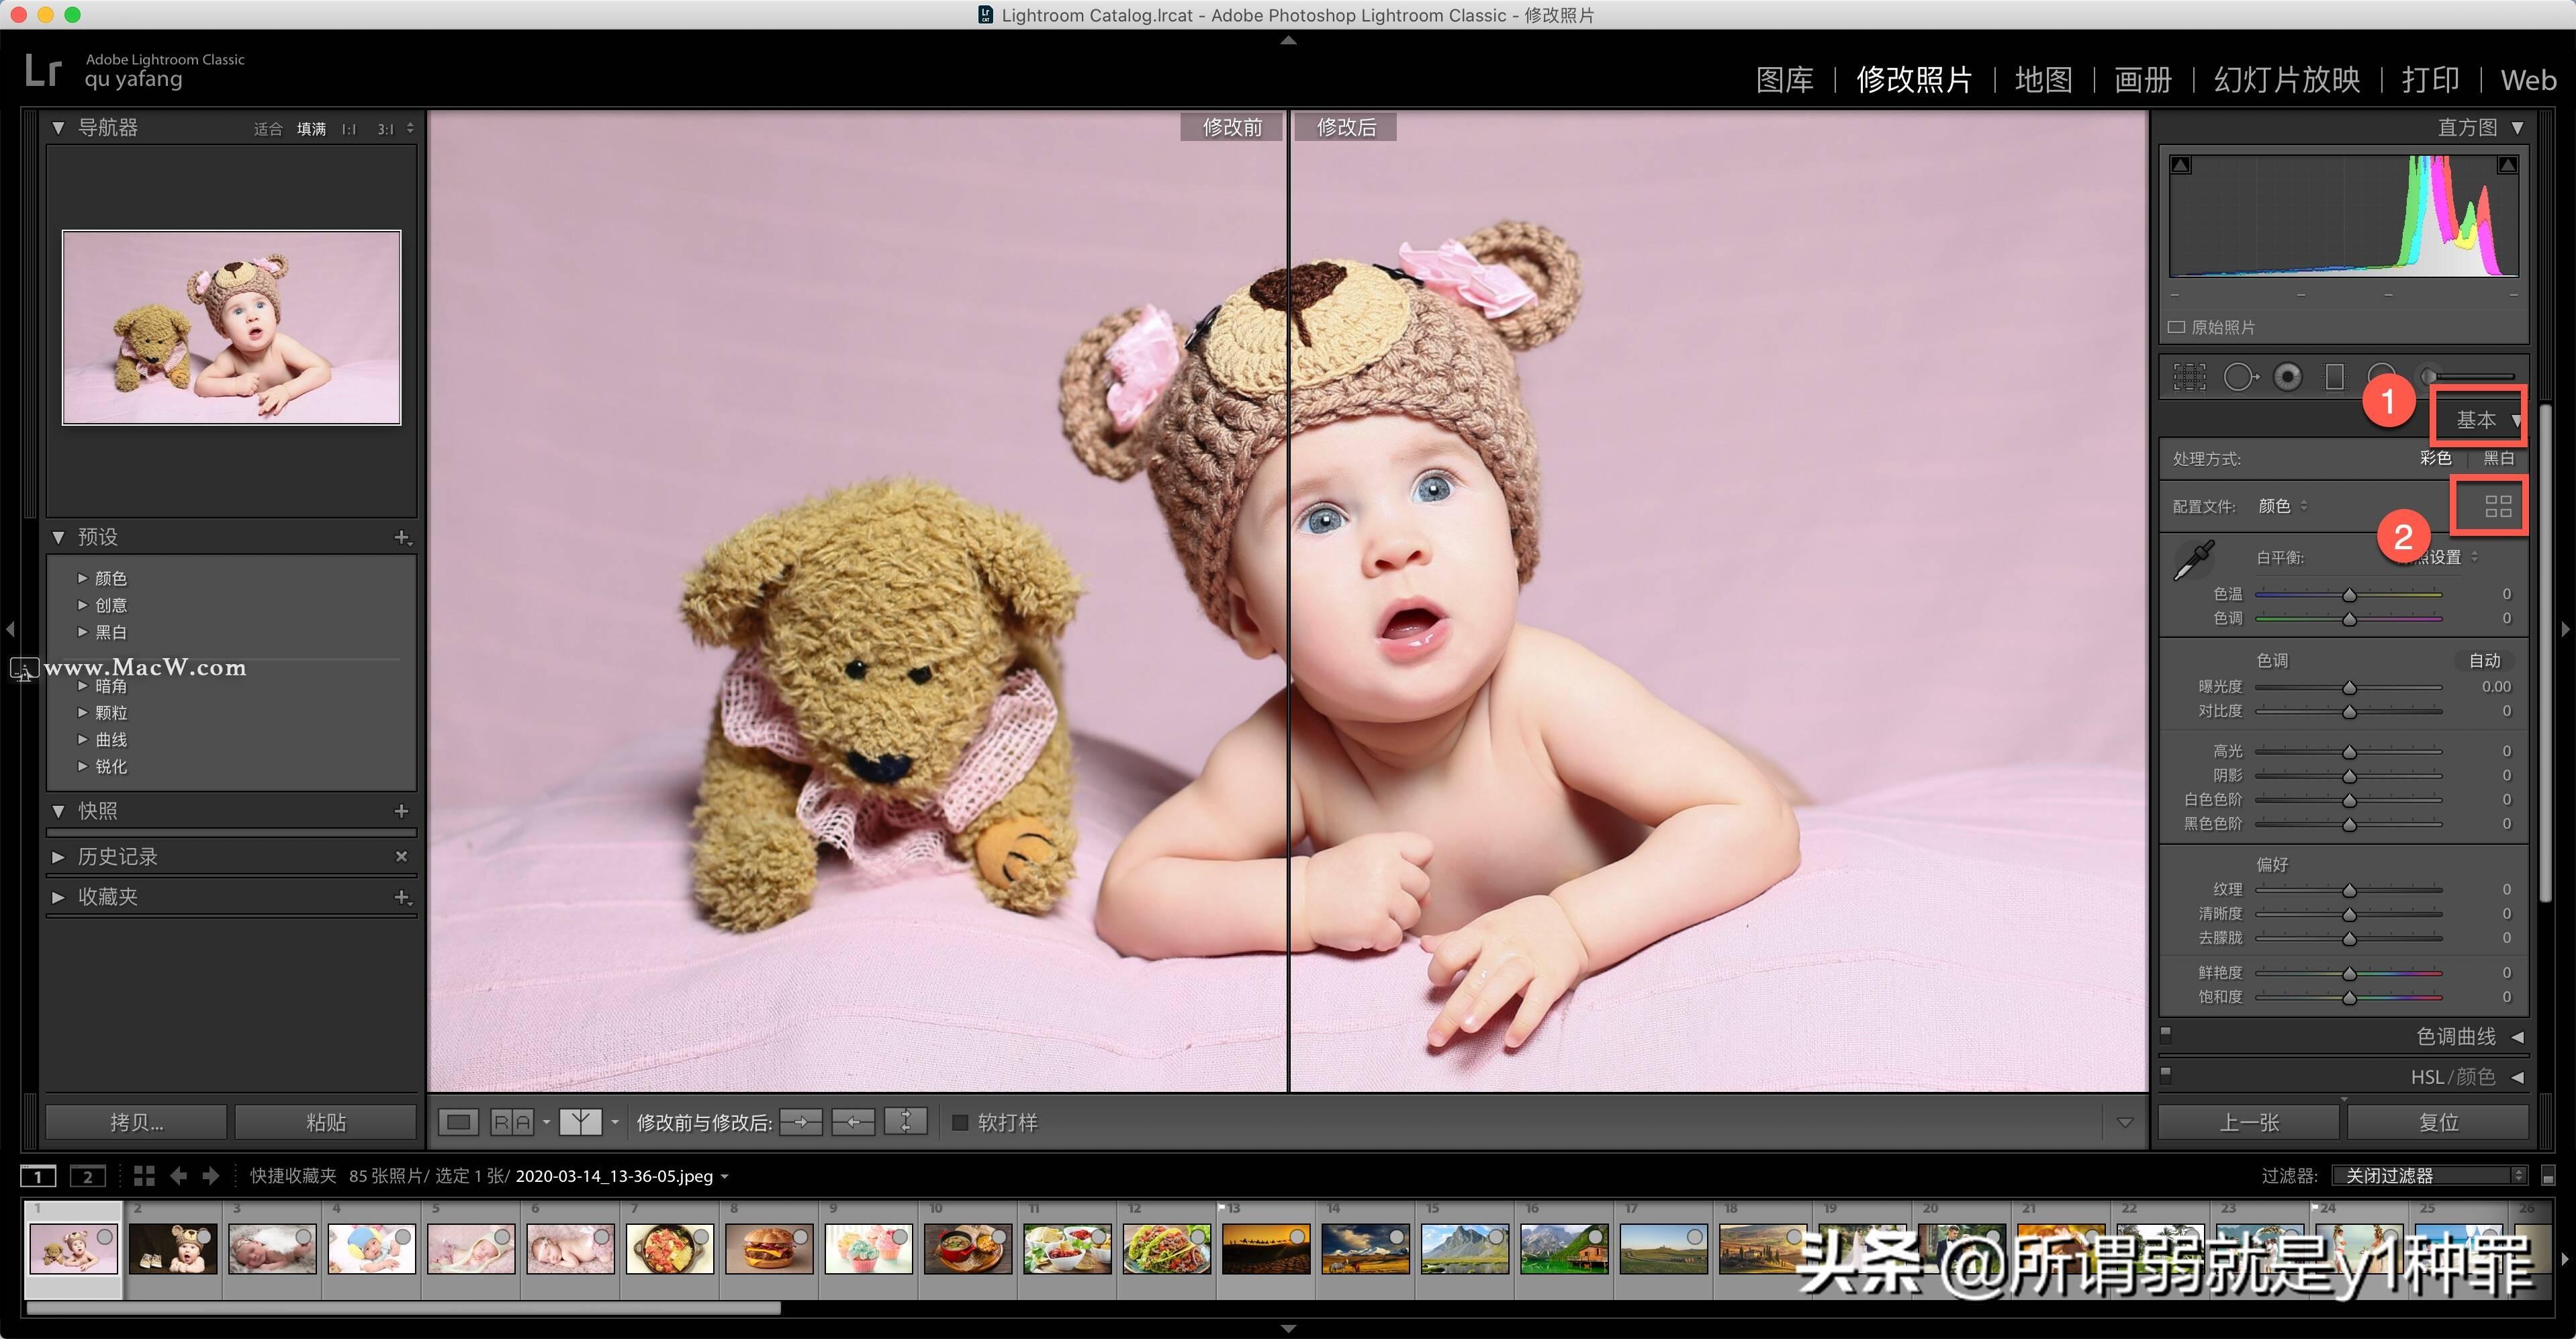Viewport: 2576px width, 1339px height.
Task: Open the profile browser grid icon
Action: [2498, 507]
